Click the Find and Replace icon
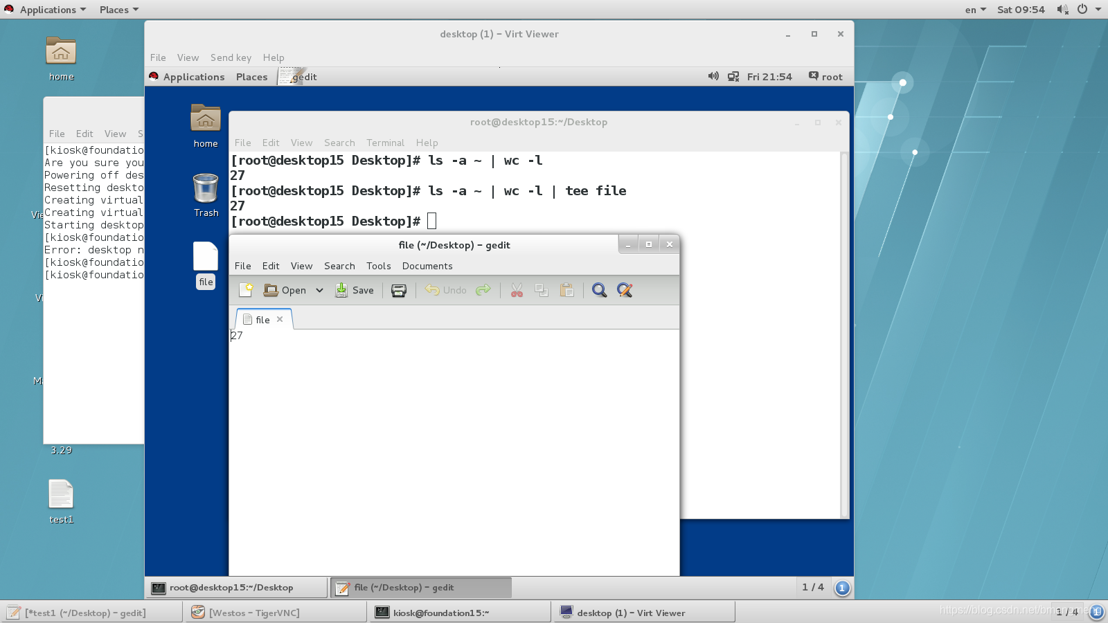 tap(625, 290)
